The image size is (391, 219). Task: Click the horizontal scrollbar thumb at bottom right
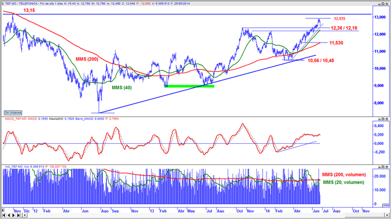365,215
